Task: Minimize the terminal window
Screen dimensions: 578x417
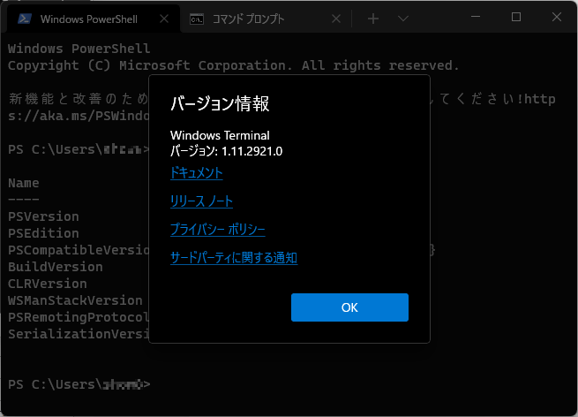Action: 476,17
